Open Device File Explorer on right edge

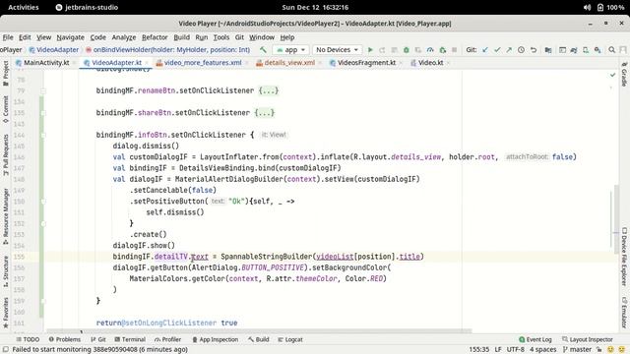(624, 257)
